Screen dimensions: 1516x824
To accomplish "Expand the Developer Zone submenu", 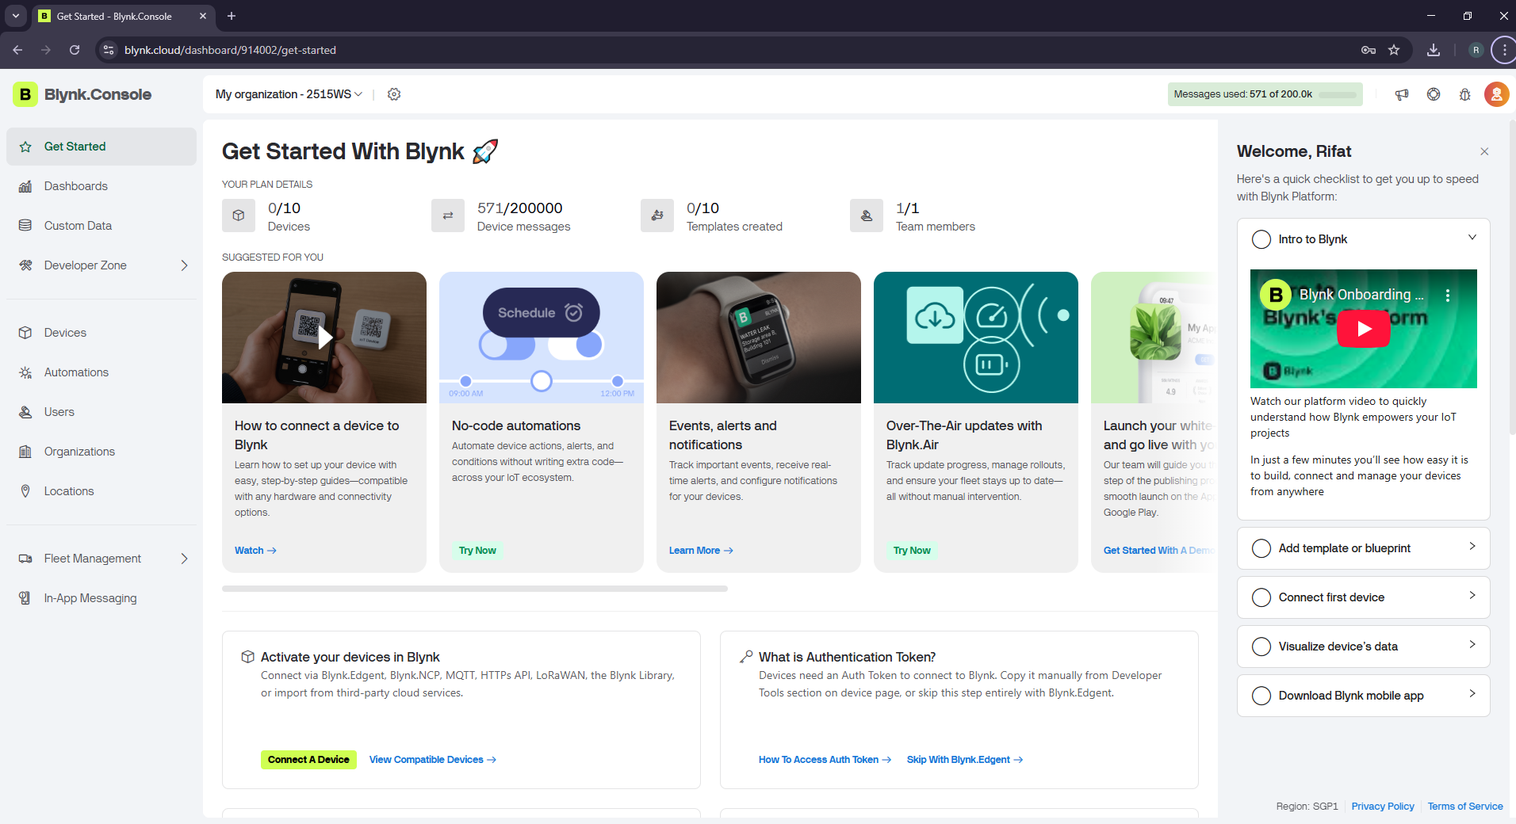I will click(x=184, y=265).
